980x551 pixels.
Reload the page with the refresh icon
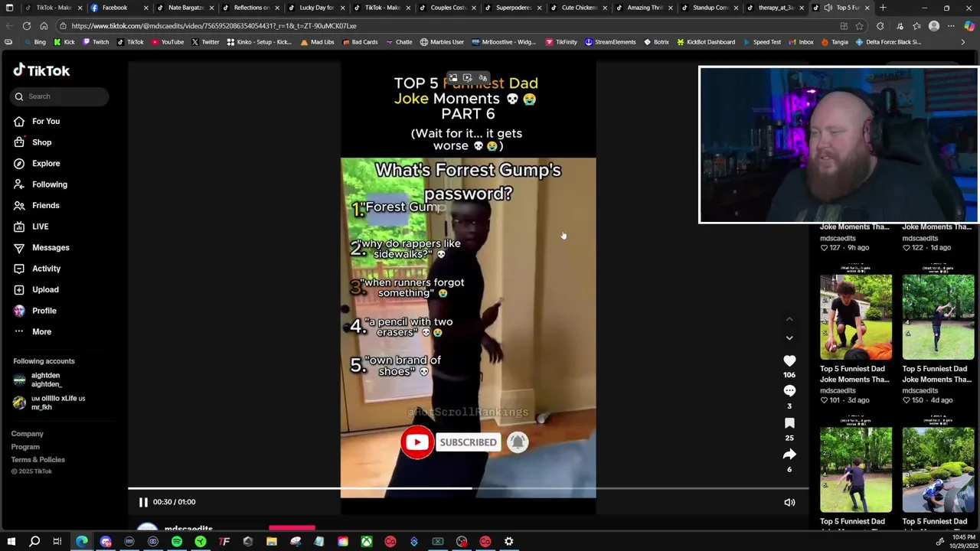(26, 26)
